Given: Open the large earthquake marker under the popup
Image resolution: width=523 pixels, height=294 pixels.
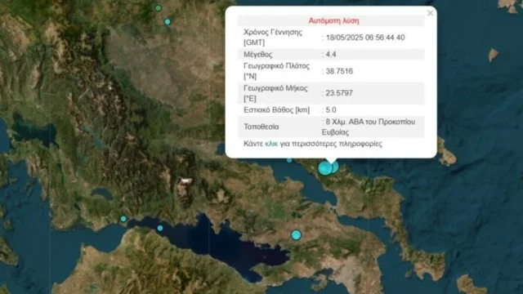Looking at the screenshot, I should (325, 168).
